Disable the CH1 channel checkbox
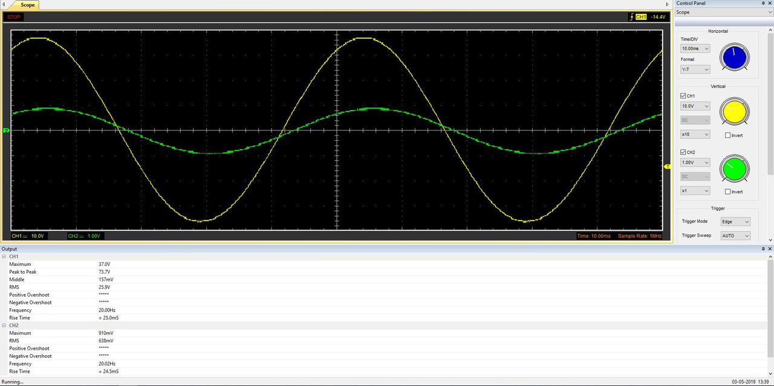The width and height of the screenshot is (774, 386). 683,96
